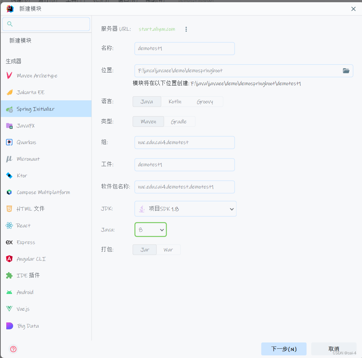Click the IDE plugin puzzle icon
The image size is (362, 358).
coord(9,275)
